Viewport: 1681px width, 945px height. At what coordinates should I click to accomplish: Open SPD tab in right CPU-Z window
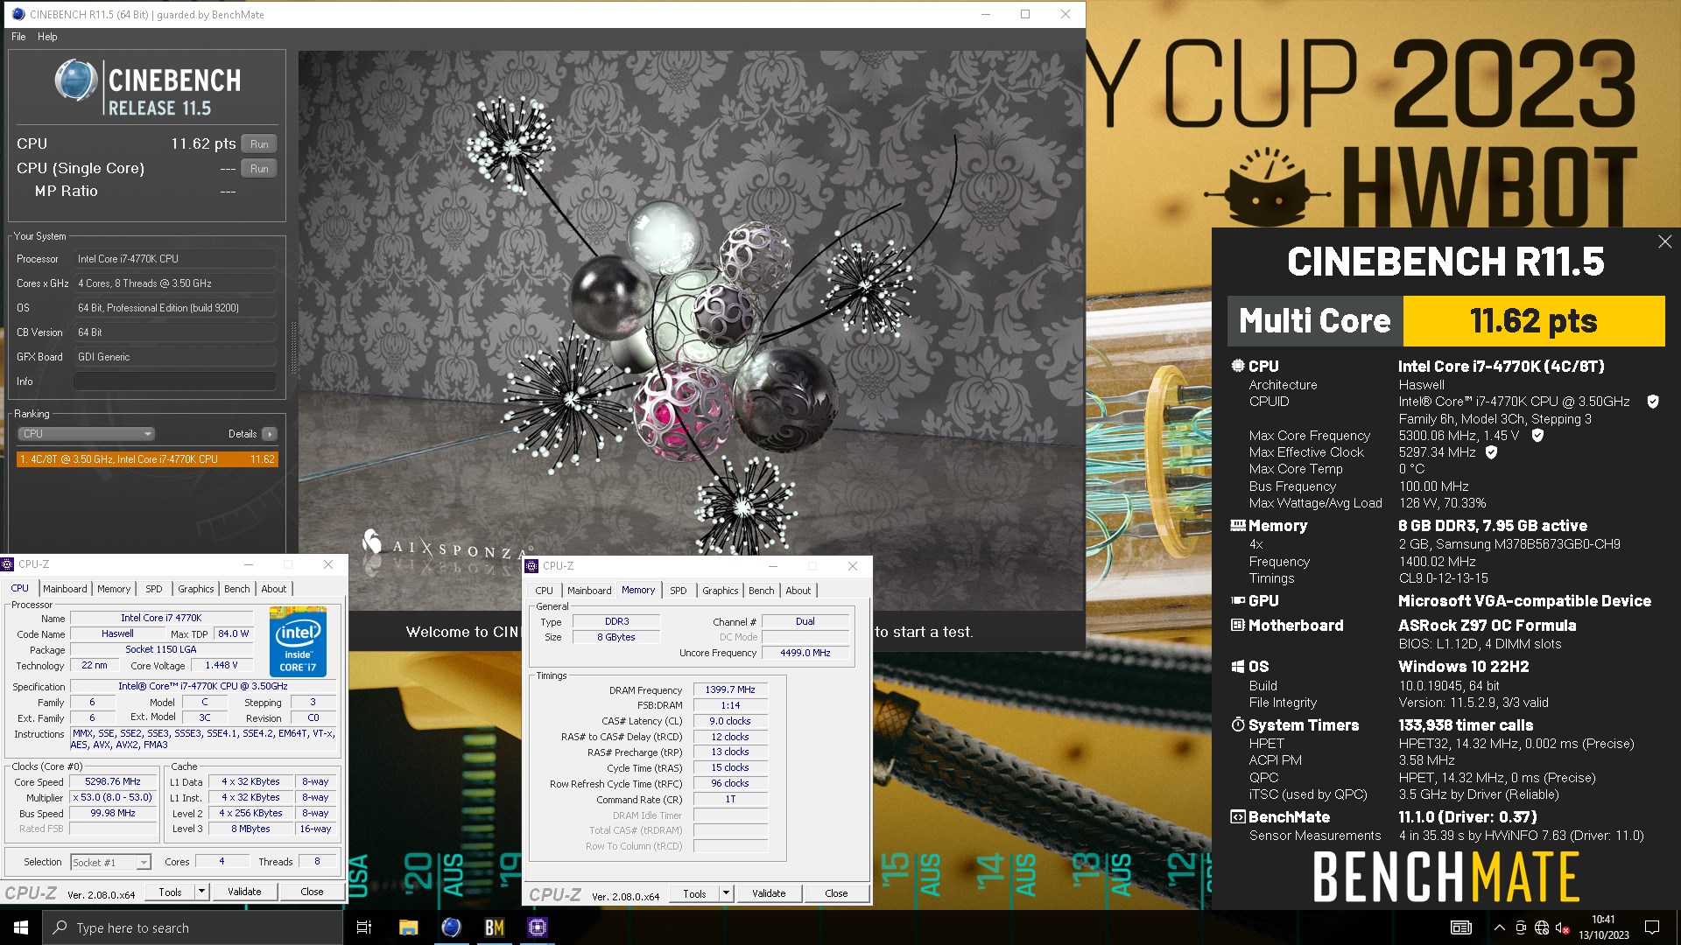tap(678, 591)
